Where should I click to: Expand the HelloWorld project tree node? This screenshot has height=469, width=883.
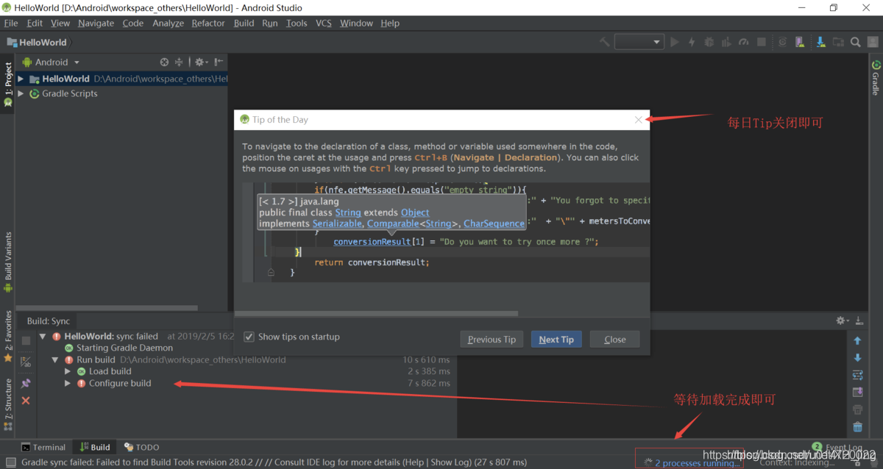point(21,79)
